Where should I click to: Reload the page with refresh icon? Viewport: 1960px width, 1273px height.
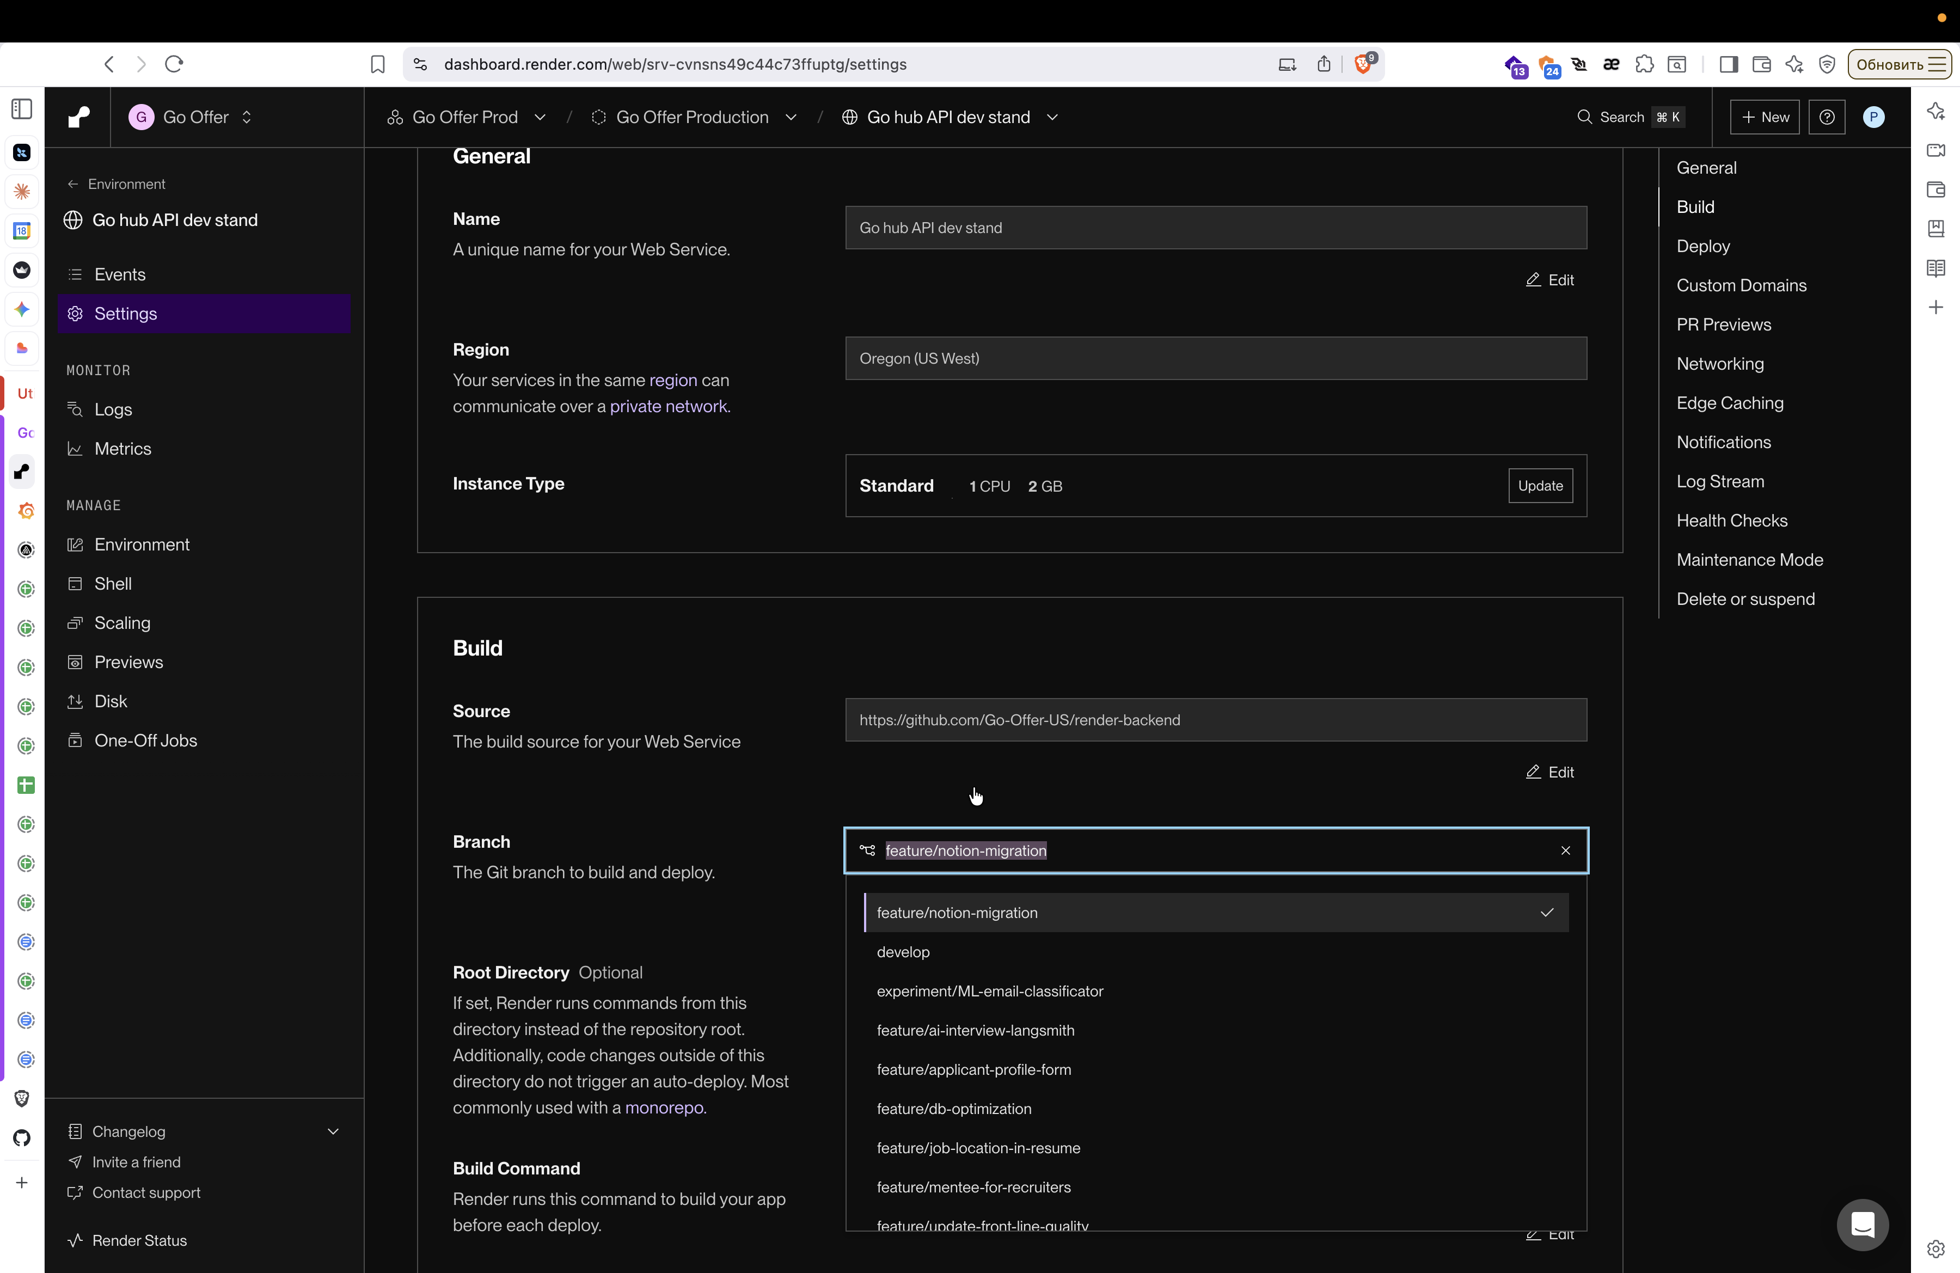point(174,64)
